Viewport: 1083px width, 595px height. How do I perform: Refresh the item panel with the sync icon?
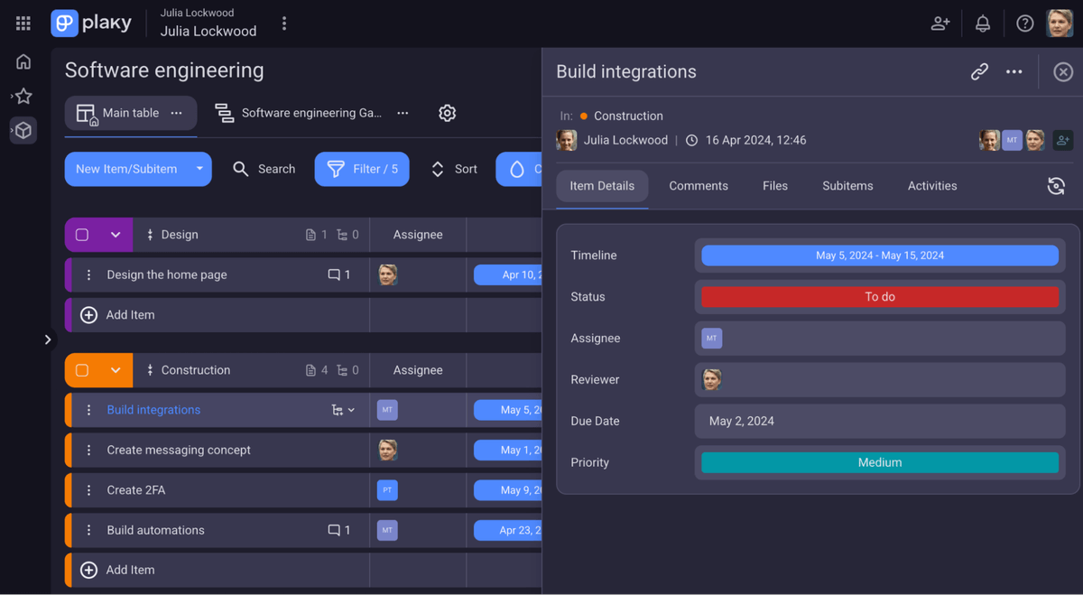(x=1056, y=186)
